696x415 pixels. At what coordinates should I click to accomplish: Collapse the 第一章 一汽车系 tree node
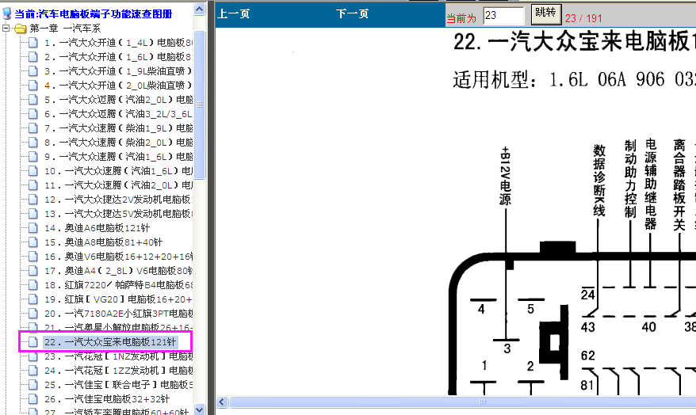6,29
